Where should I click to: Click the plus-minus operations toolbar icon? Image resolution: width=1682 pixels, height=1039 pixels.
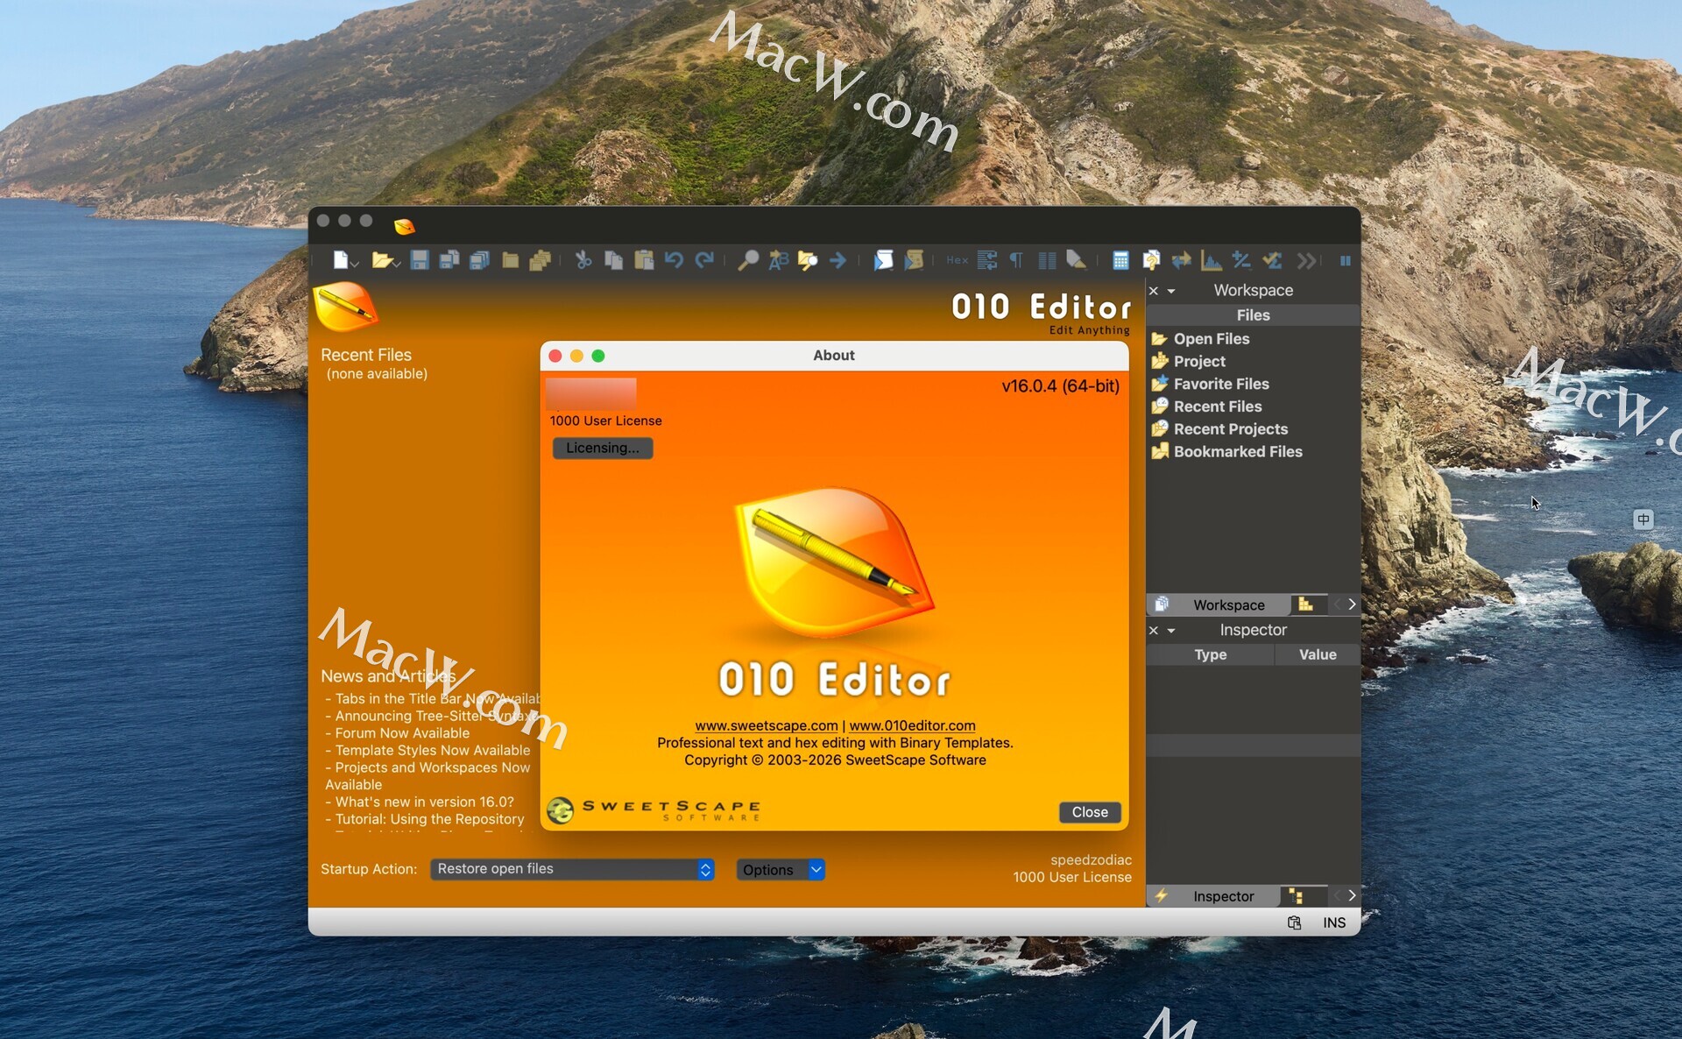(1241, 260)
